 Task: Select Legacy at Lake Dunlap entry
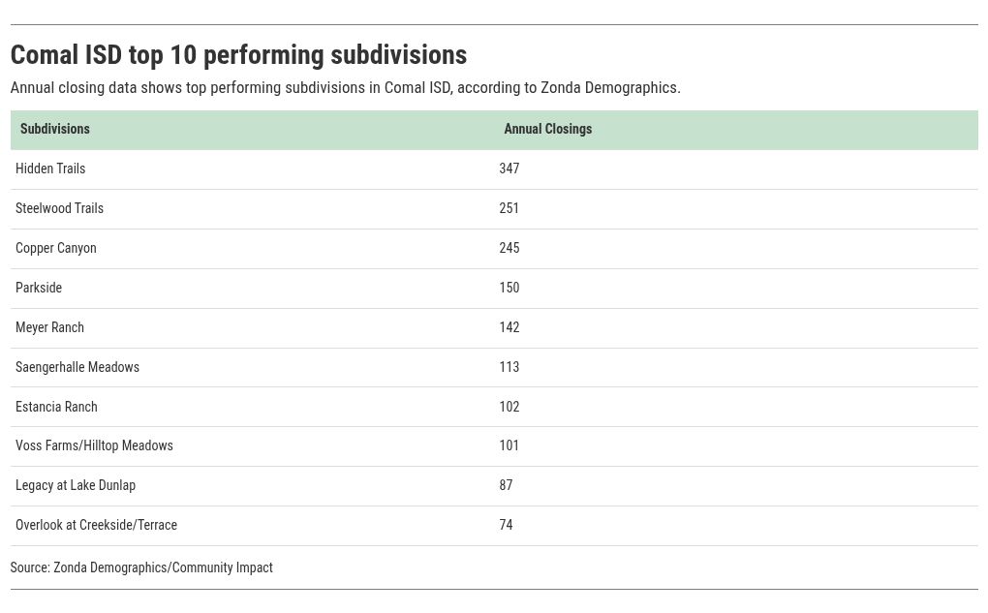(x=76, y=485)
